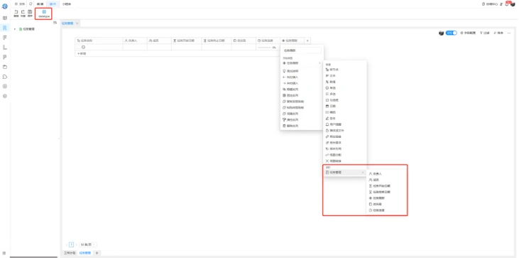Choose the 文本 text field type

[330, 75]
